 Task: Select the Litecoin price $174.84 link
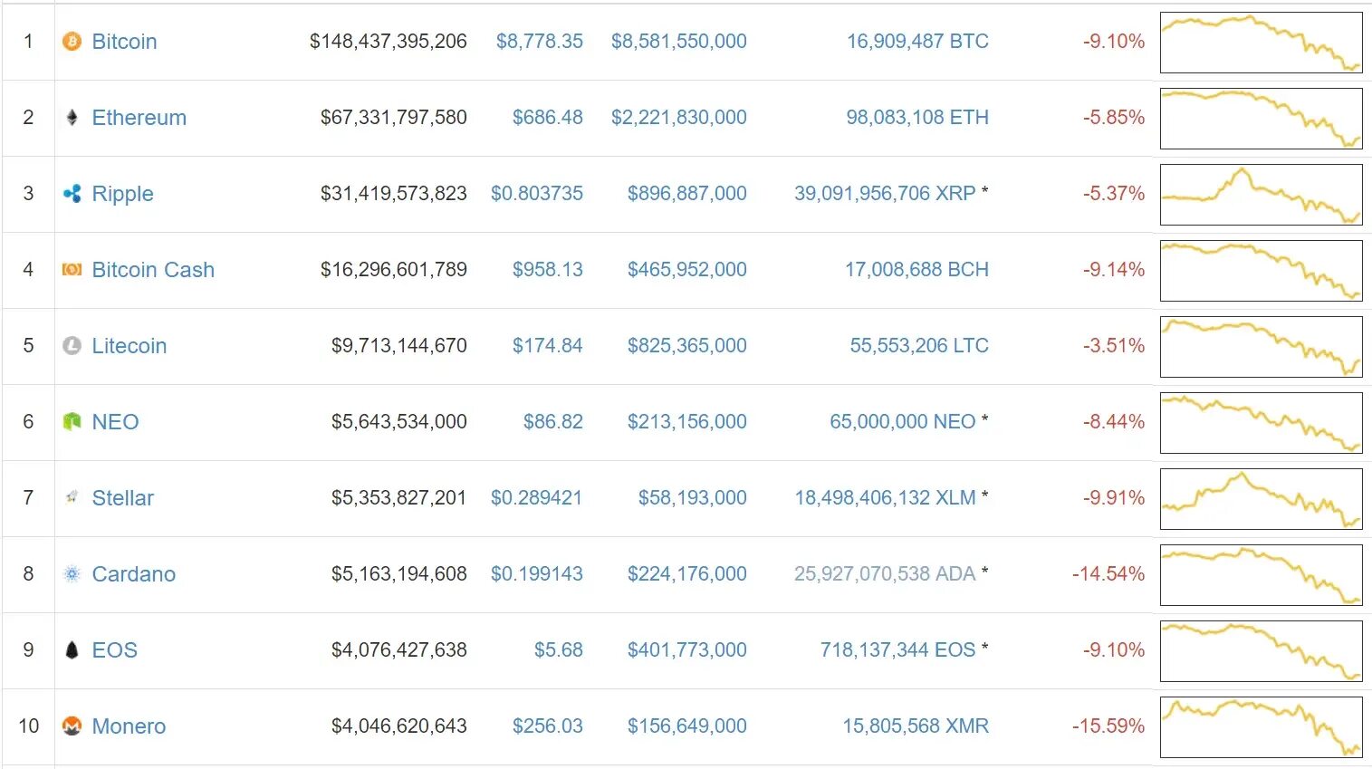pos(547,346)
